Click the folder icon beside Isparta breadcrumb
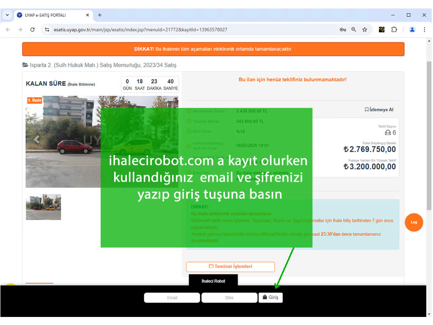433x325 pixels. tap(25, 65)
